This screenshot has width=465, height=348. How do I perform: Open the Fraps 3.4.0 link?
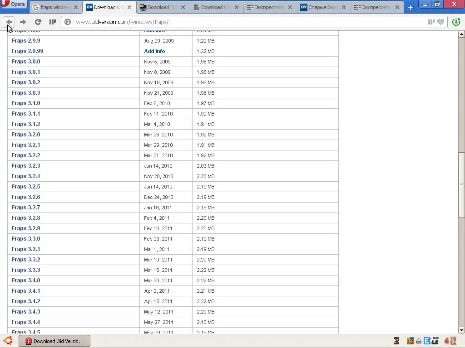click(x=26, y=280)
